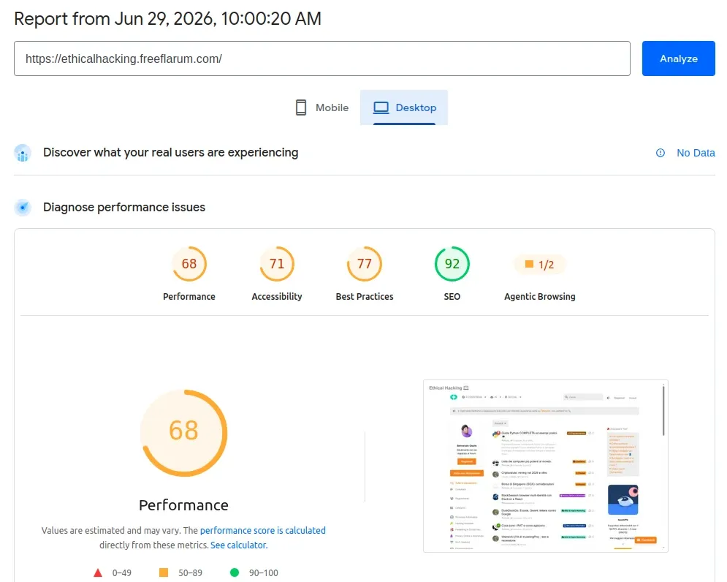Click the large 'Performance' title under gauge
727x582 pixels.
pos(183,505)
